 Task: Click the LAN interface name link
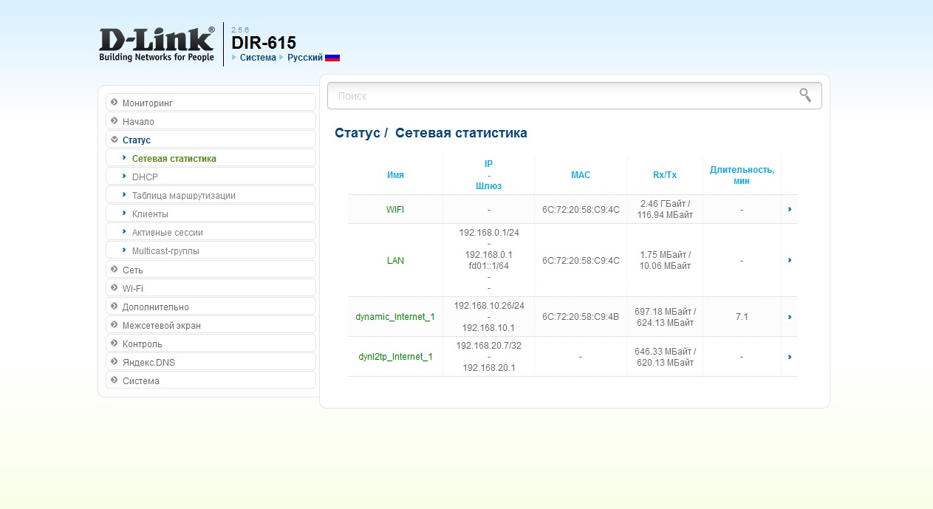coord(395,261)
